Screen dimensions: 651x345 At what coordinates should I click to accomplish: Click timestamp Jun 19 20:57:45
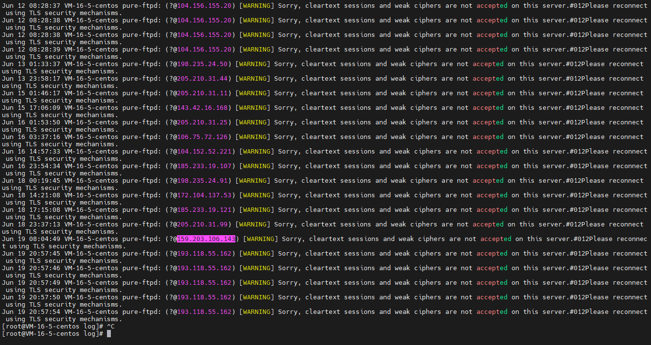point(31,254)
